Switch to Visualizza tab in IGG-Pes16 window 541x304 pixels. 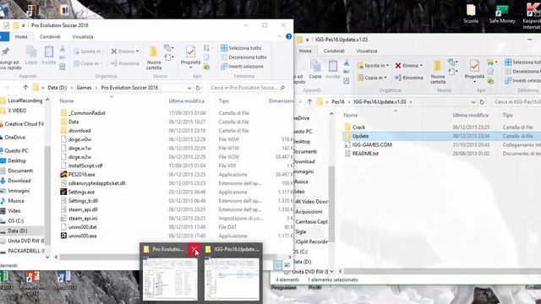[x=367, y=51]
